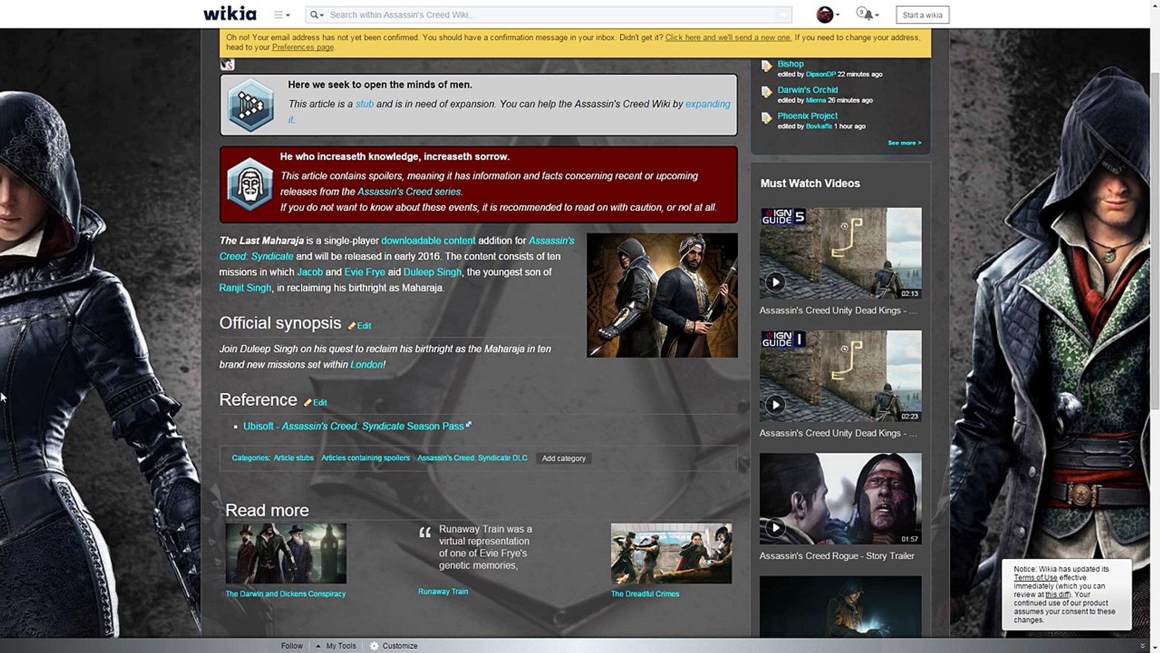The image size is (1160, 653).
Task: Click the Wikia logo
Action: coord(230,14)
